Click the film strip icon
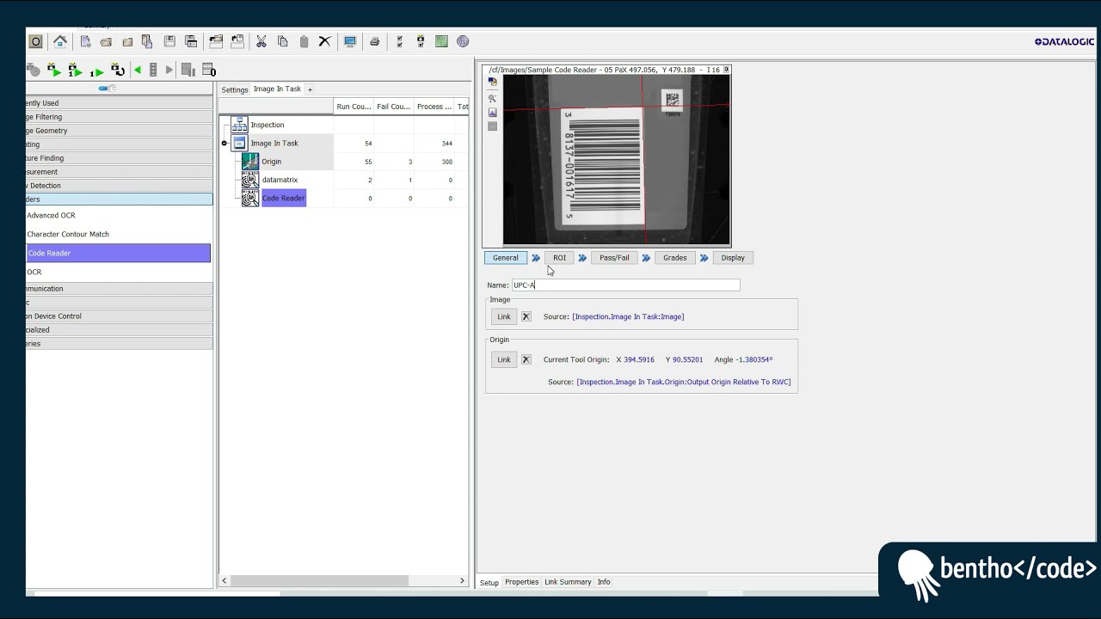The image size is (1101, 619). (x=153, y=70)
